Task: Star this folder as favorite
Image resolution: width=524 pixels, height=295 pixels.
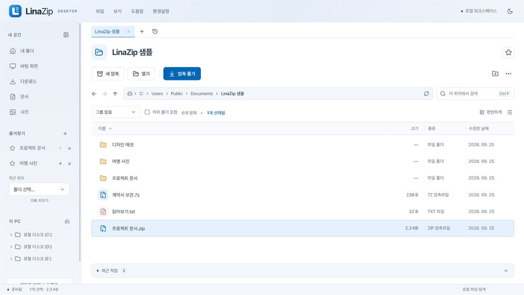Action: [508, 52]
